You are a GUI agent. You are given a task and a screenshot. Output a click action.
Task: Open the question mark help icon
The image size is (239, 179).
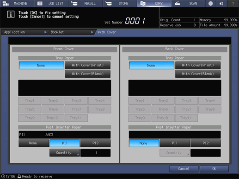pos(233,3)
